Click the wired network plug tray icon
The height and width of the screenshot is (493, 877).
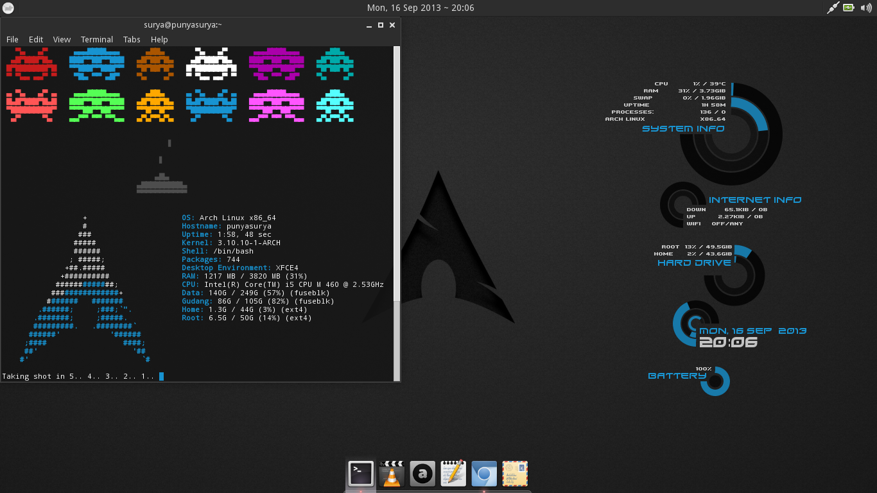[x=832, y=8]
